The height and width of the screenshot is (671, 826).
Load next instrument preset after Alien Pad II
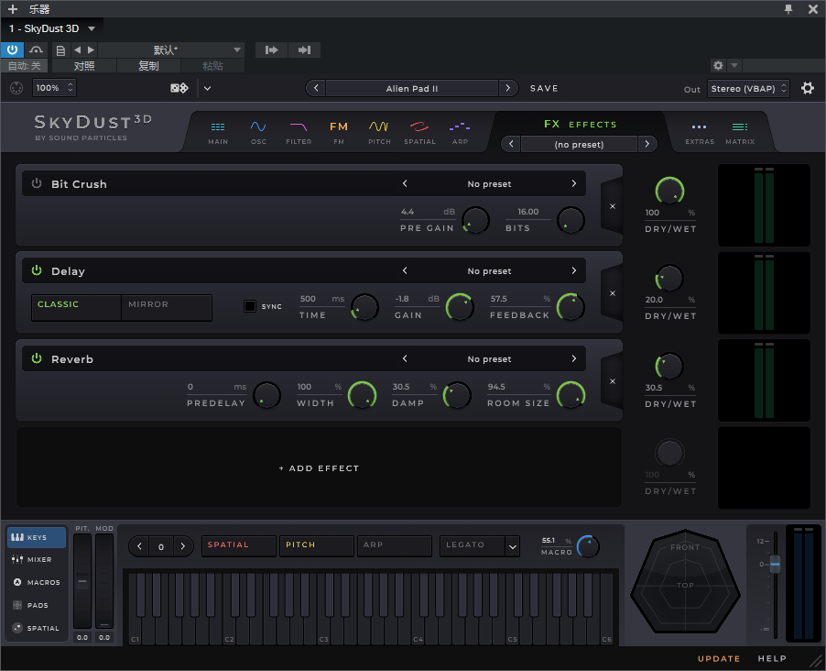pyautogui.click(x=508, y=88)
